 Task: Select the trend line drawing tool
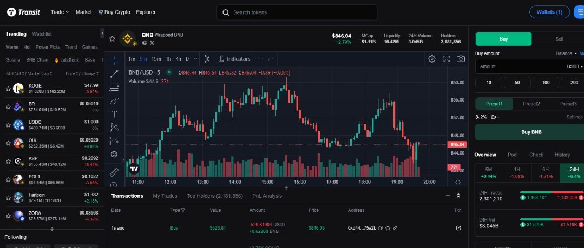pos(114,74)
